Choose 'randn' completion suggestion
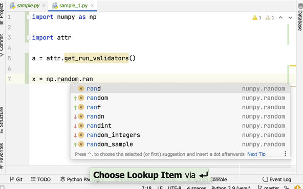303x189 pixels. [x=180, y=116]
